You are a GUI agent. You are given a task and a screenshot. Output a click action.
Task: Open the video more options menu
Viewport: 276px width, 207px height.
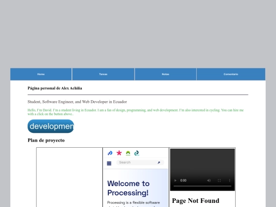[229, 180]
